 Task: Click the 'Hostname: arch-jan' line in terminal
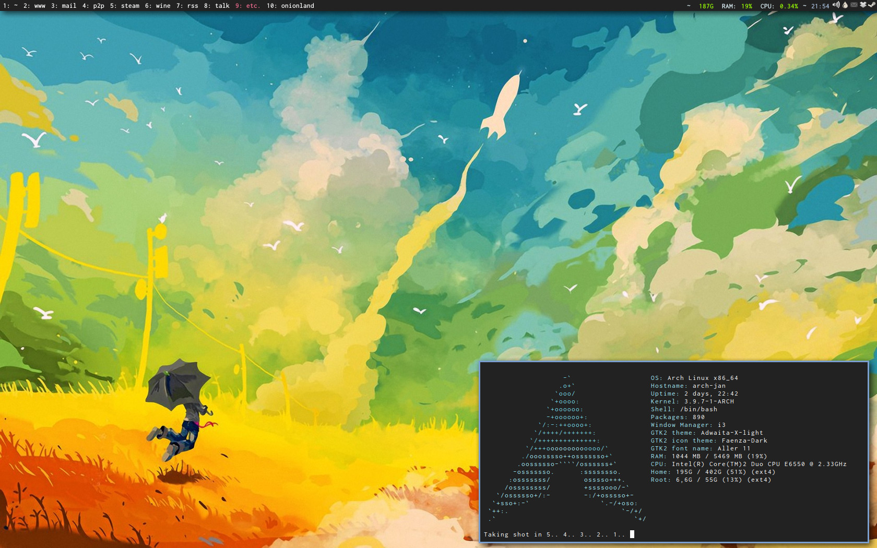click(688, 386)
